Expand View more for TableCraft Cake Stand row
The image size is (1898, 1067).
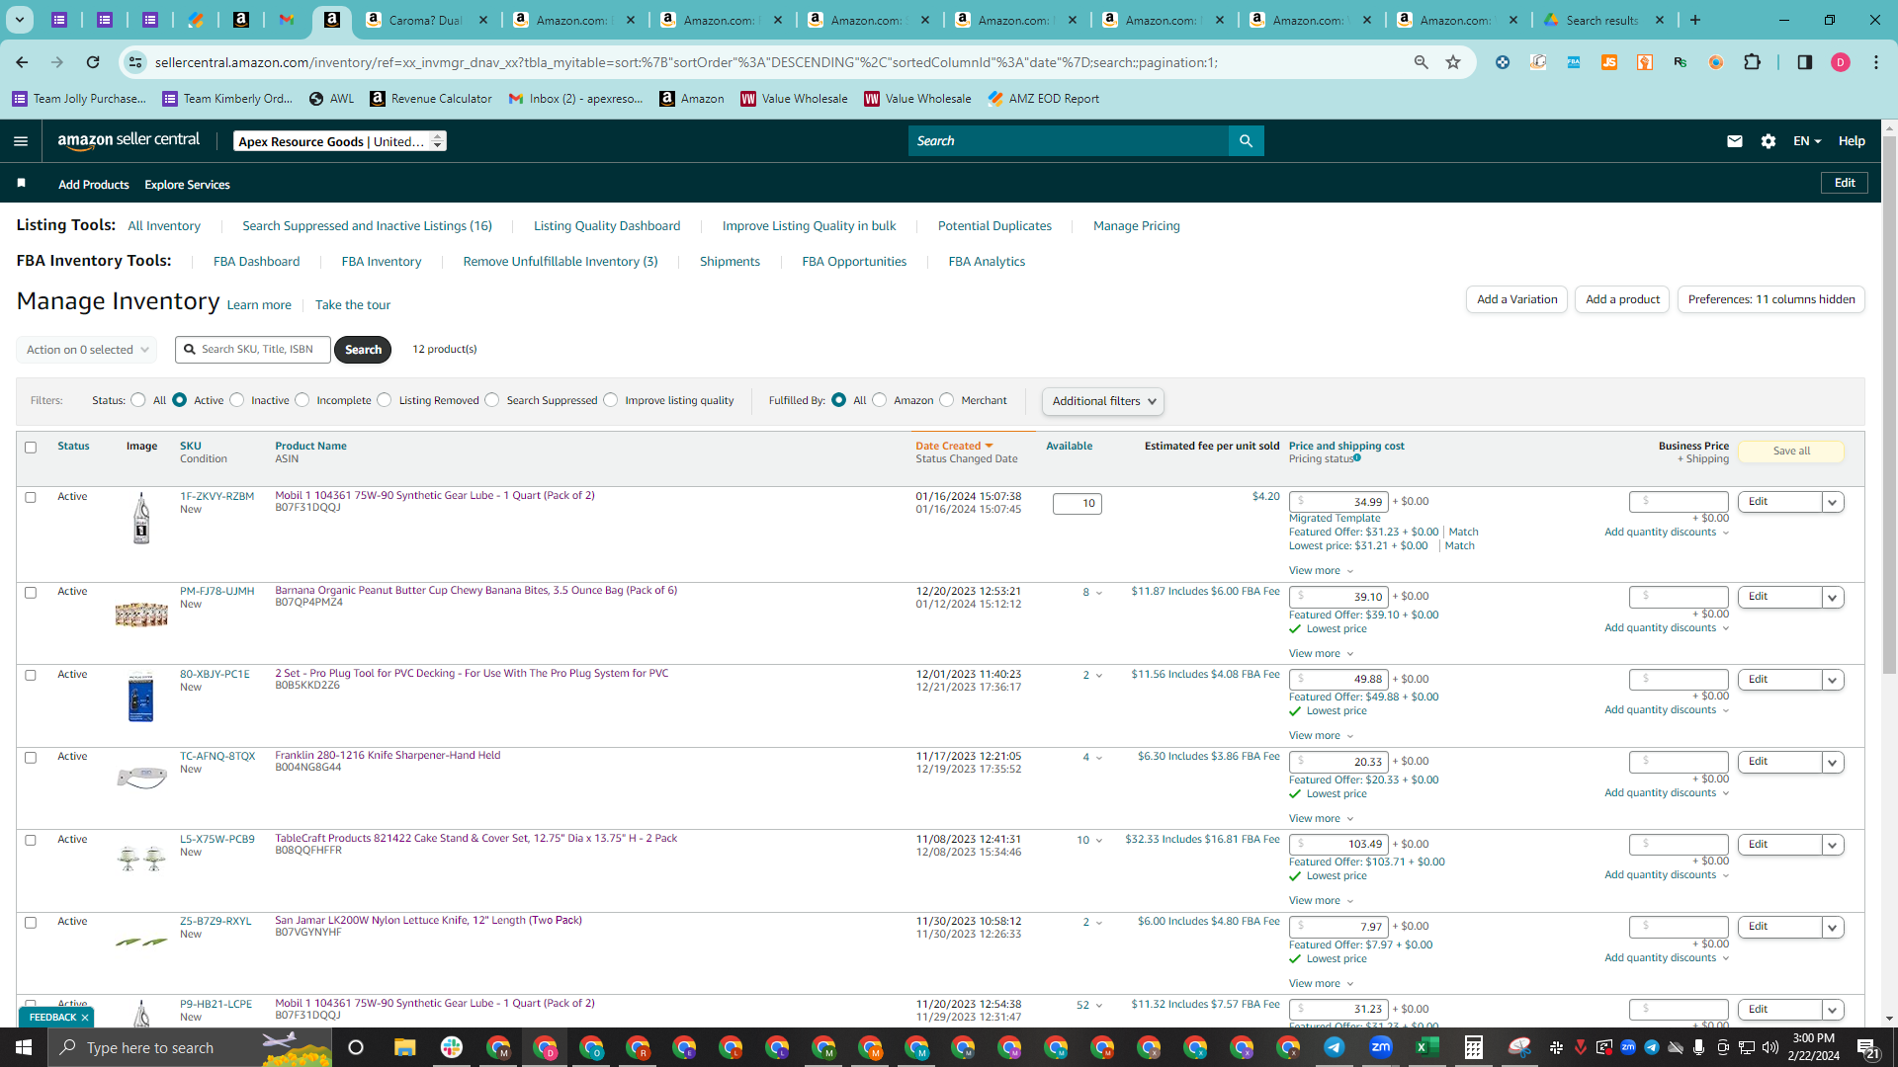click(1321, 901)
